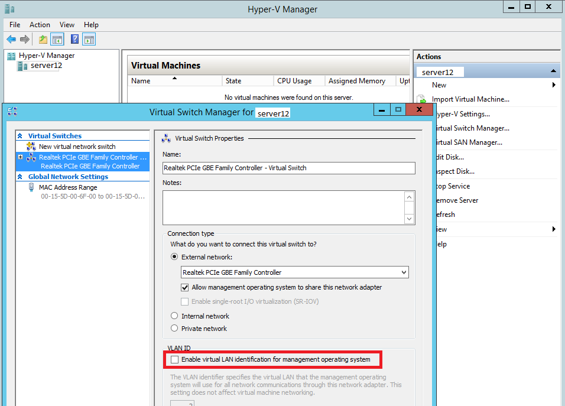Click the State column header

point(248,81)
